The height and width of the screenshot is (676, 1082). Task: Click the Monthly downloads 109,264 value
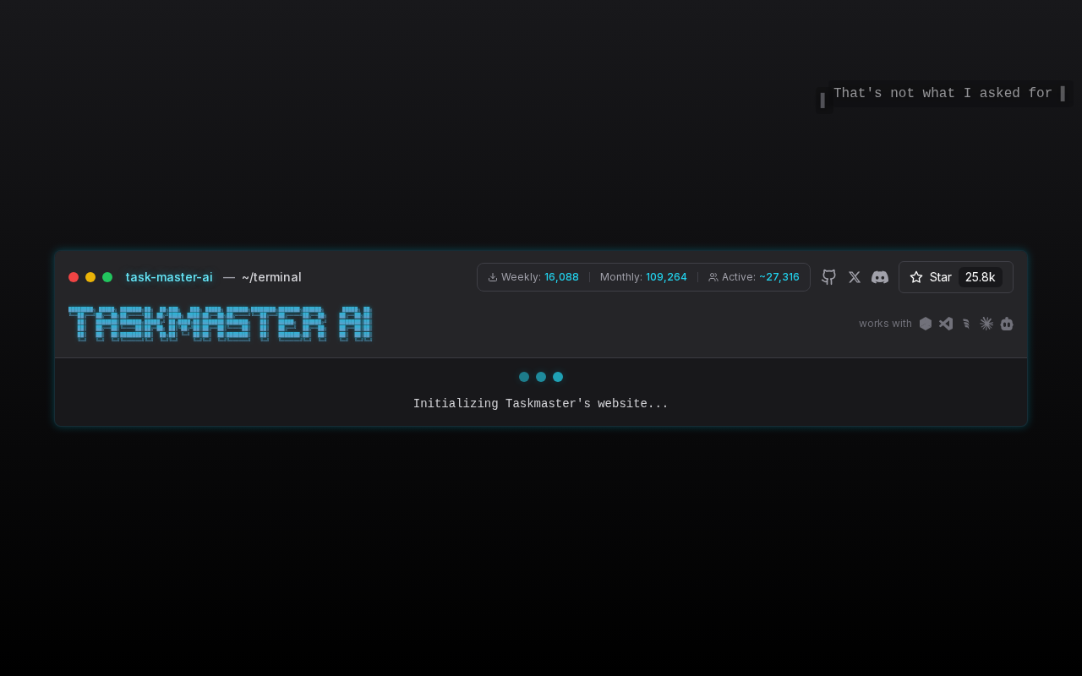tap(665, 276)
